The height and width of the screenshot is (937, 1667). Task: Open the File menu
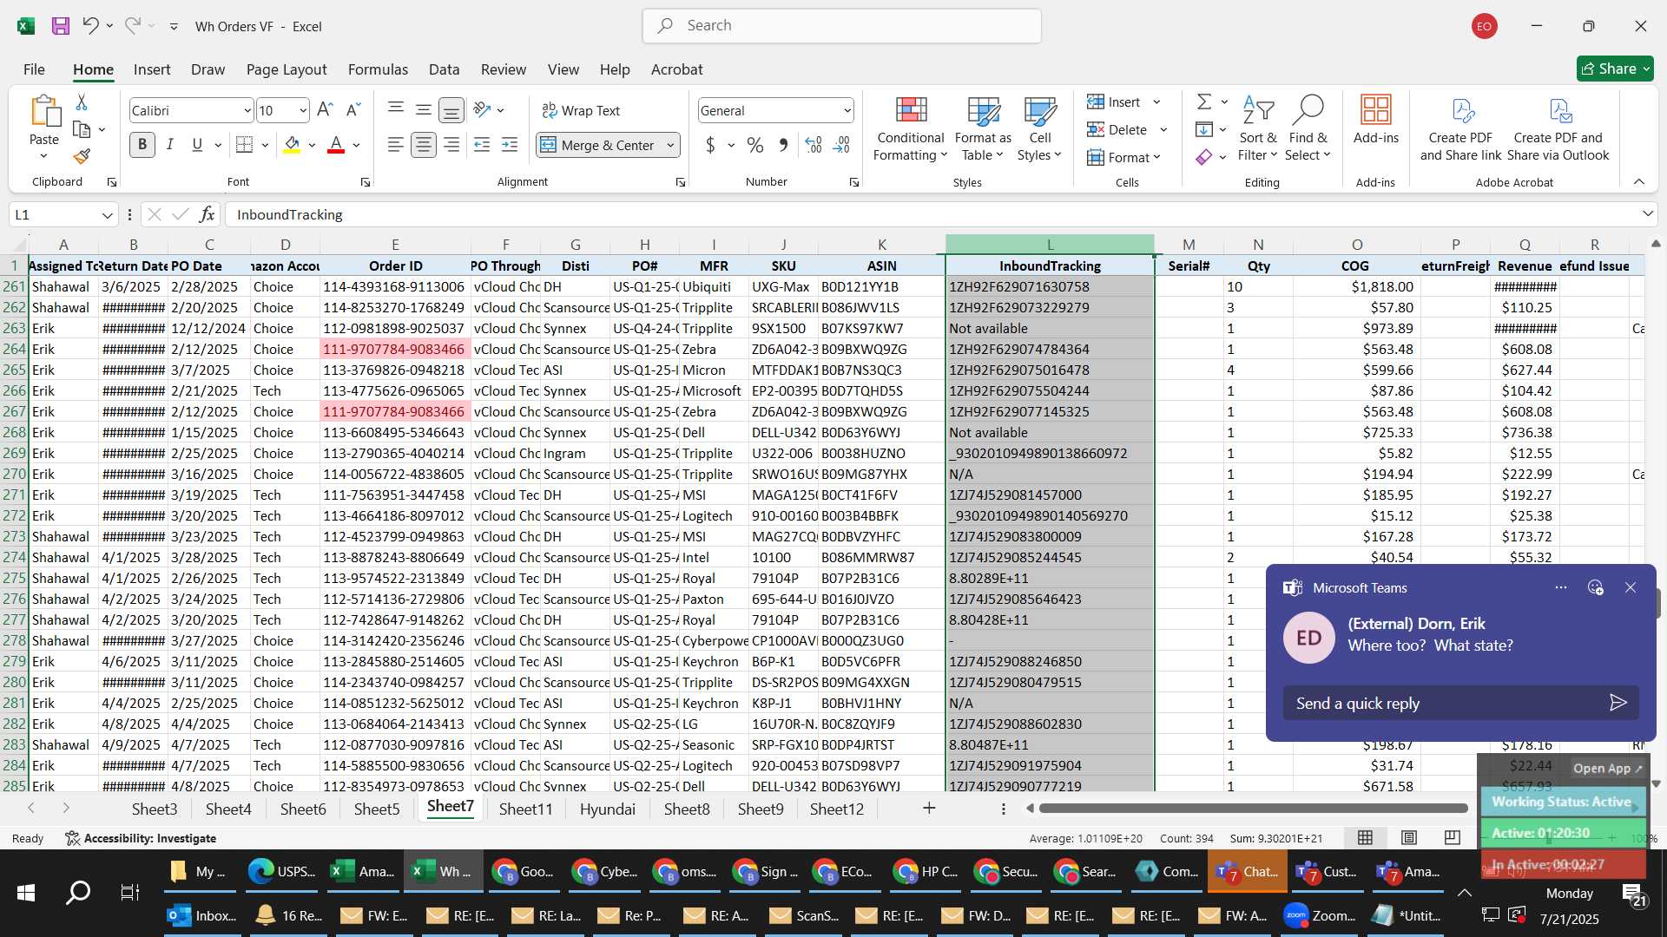(34, 69)
